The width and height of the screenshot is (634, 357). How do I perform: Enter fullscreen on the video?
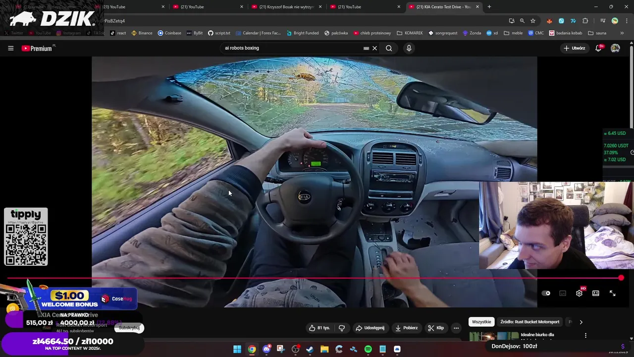[x=613, y=293]
